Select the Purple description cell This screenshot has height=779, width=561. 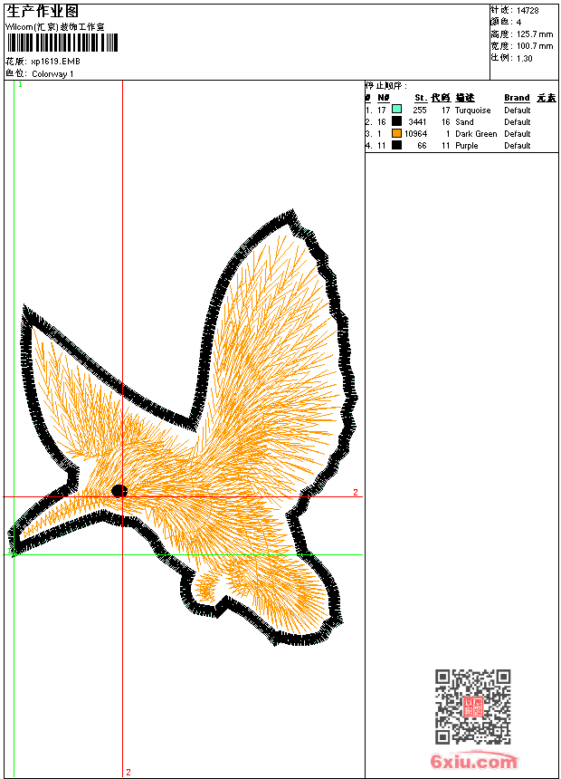tap(466, 146)
